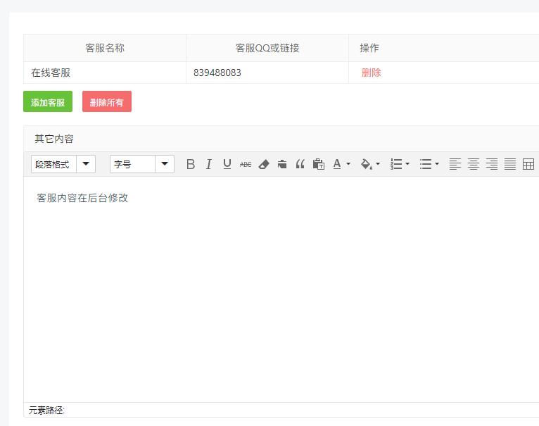Apply strikethrough with ABC icon

click(246, 165)
